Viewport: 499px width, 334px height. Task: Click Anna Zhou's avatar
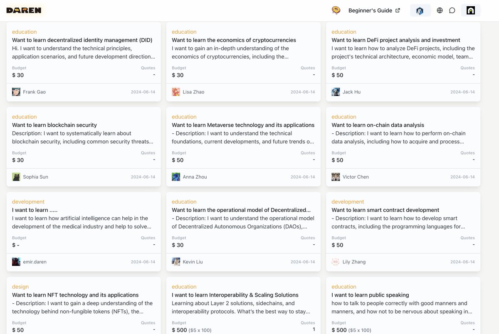(x=176, y=177)
